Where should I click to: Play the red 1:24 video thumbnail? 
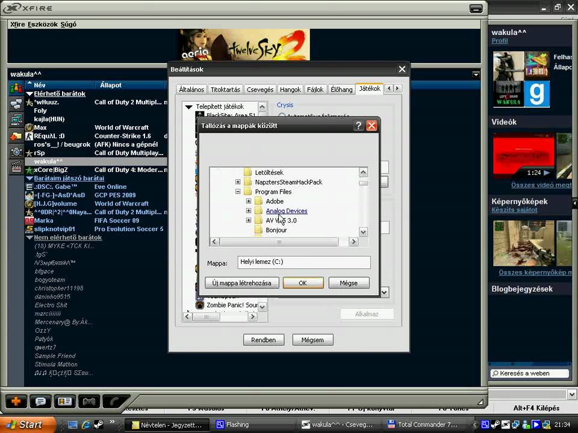(x=523, y=156)
